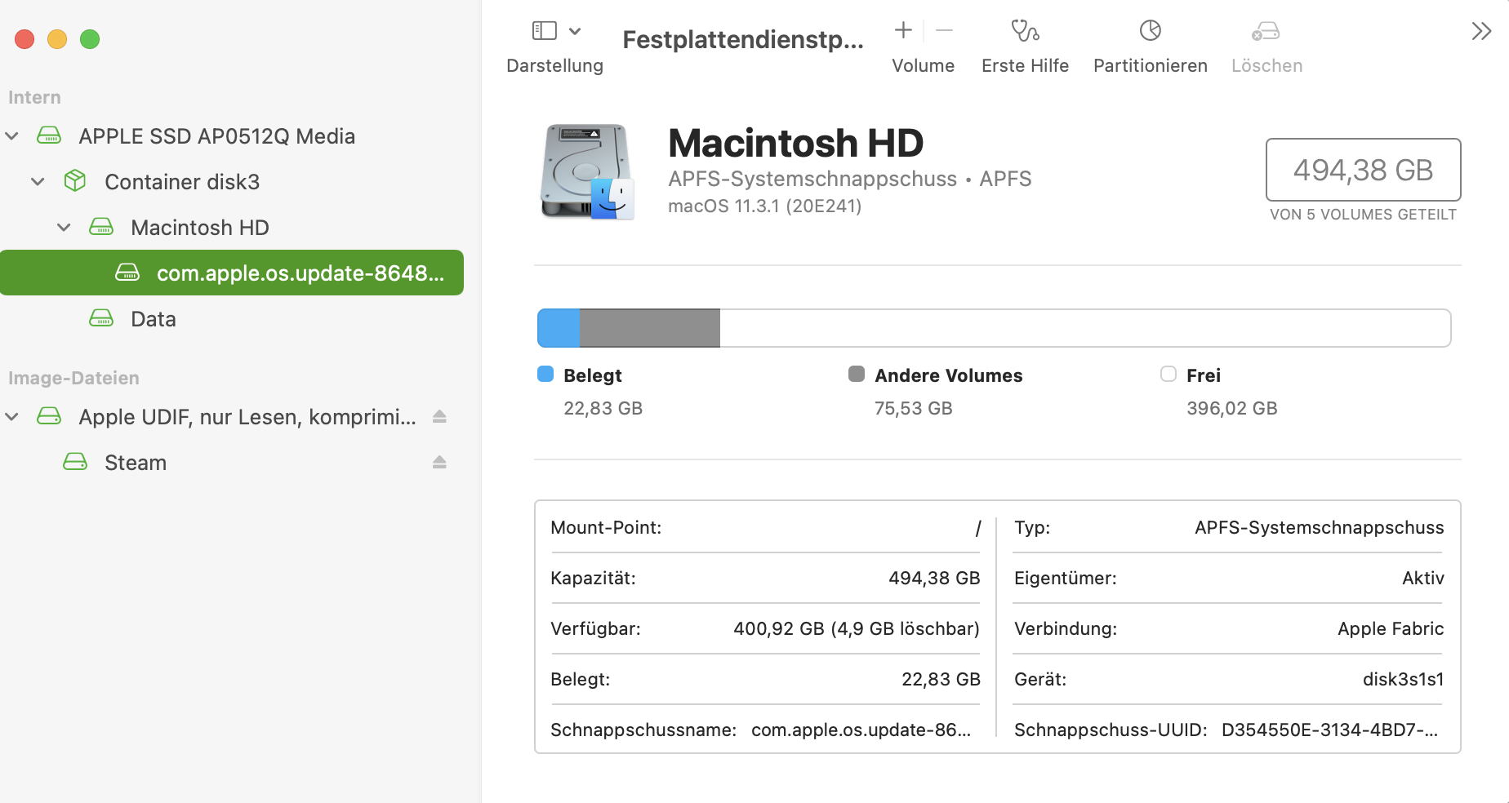Click the Macintosh HD sidebar disk icon
This screenshot has height=803, width=1509.
pyautogui.click(x=101, y=227)
